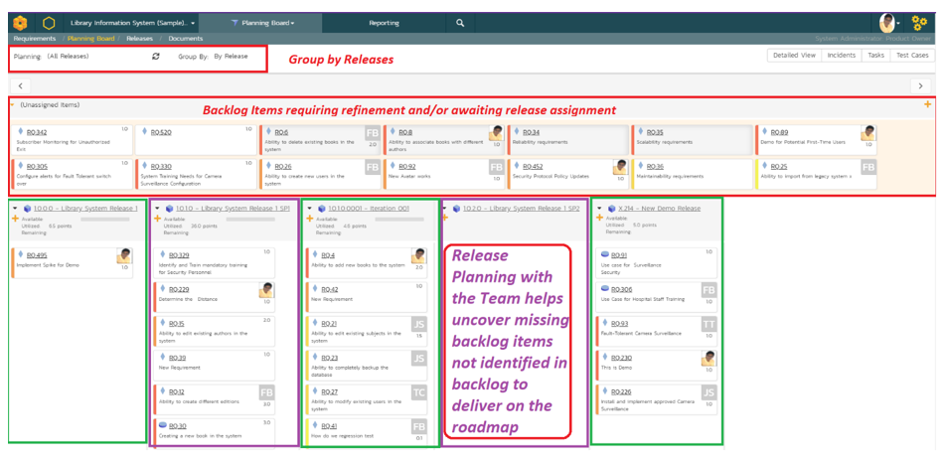Click plus icon under Library System Release 1

point(15,219)
